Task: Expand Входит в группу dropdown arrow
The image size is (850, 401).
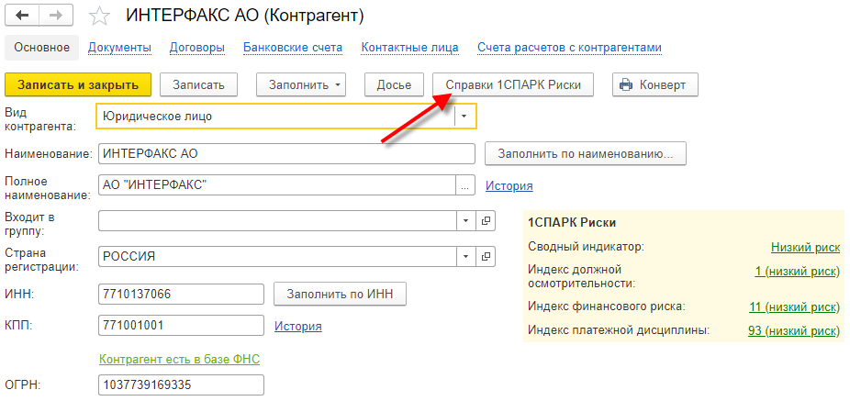Action: (465, 220)
